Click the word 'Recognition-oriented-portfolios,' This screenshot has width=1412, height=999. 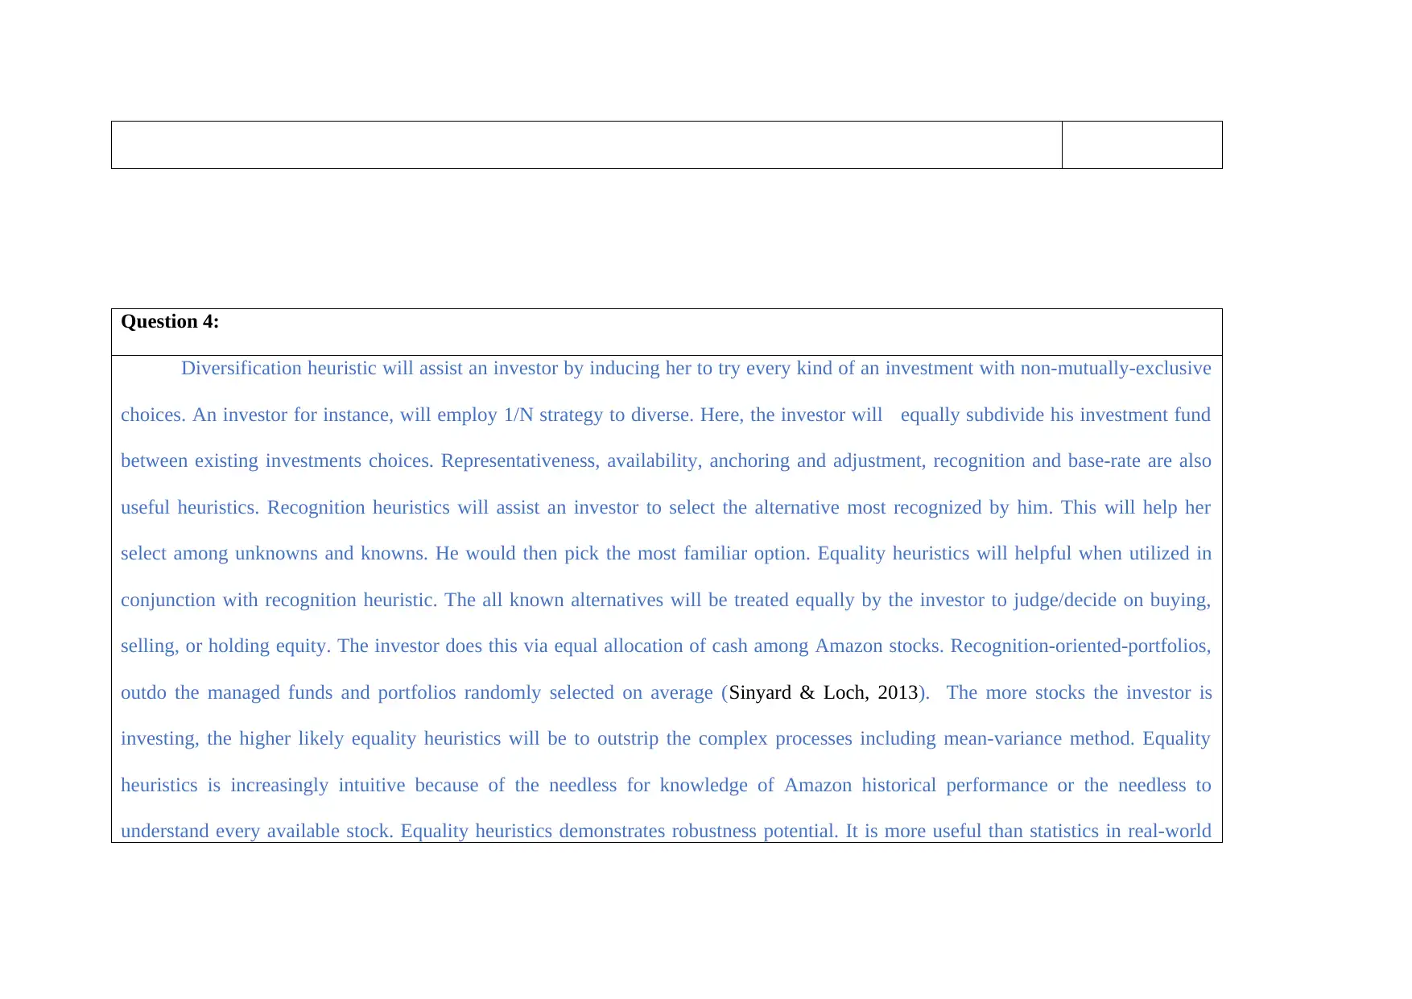[x=1080, y=646]
